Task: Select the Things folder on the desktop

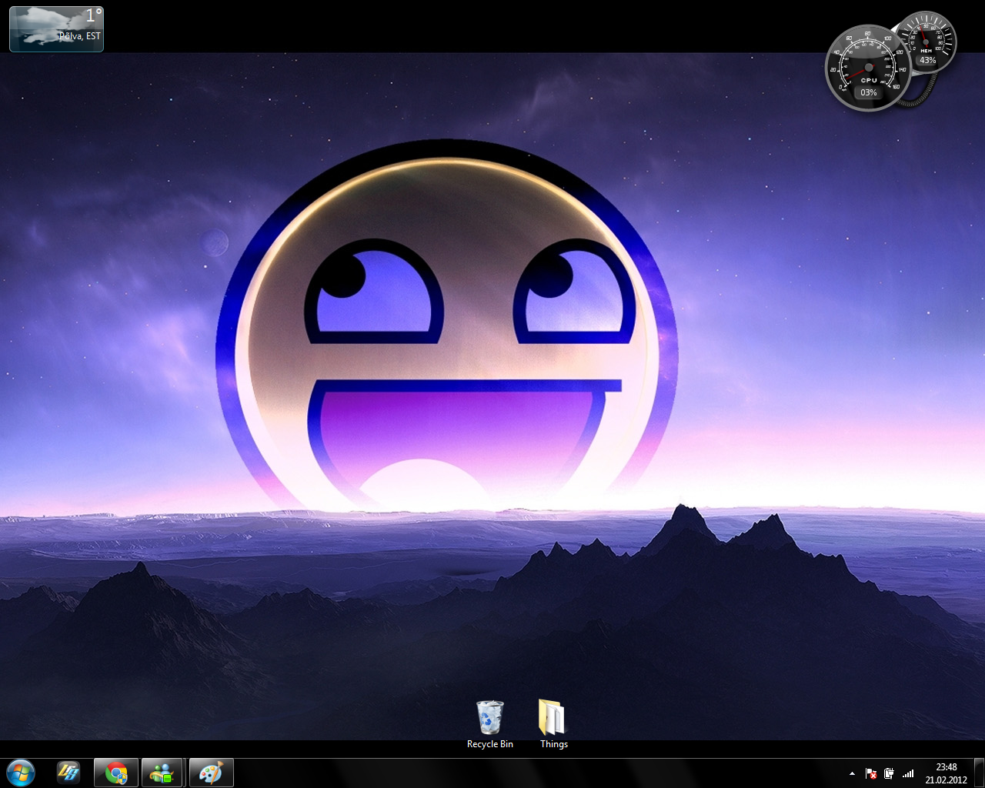Action: pos(553,724)
